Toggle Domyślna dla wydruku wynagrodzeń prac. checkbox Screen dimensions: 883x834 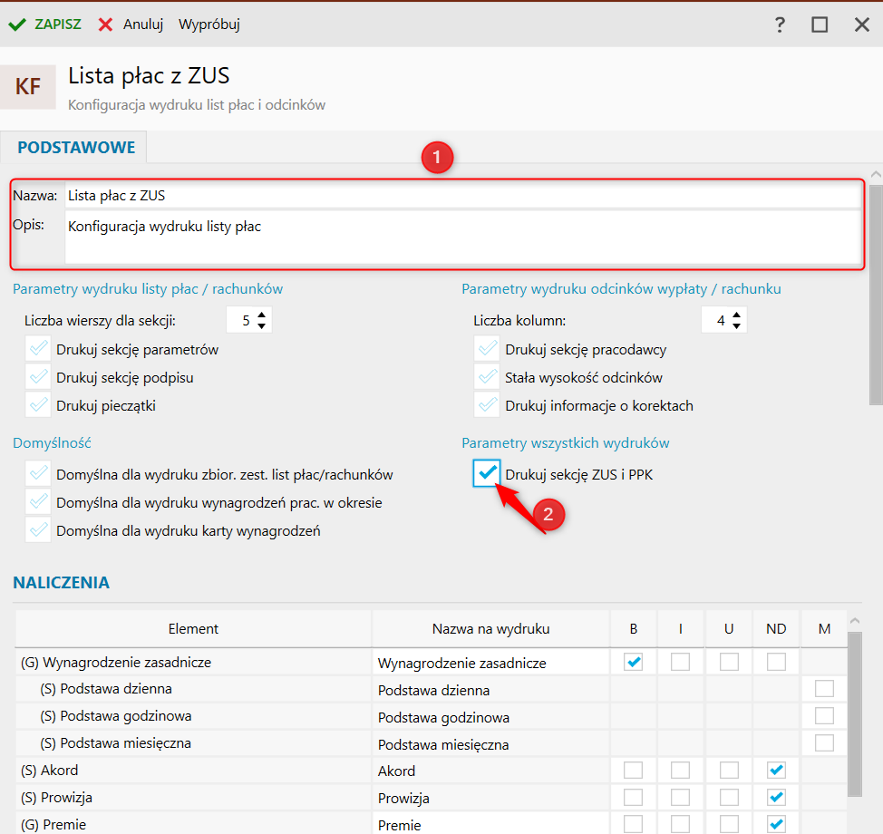click(38, 501)
